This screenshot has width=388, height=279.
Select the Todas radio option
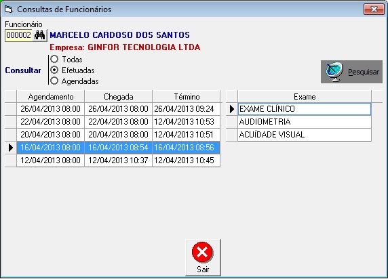click(x=54, y=59)
